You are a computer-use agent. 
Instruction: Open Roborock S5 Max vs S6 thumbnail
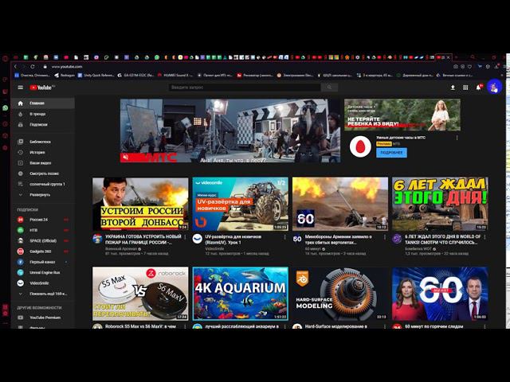(140, 294)
